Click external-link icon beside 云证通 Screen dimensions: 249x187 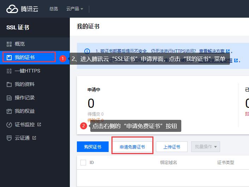34,138
